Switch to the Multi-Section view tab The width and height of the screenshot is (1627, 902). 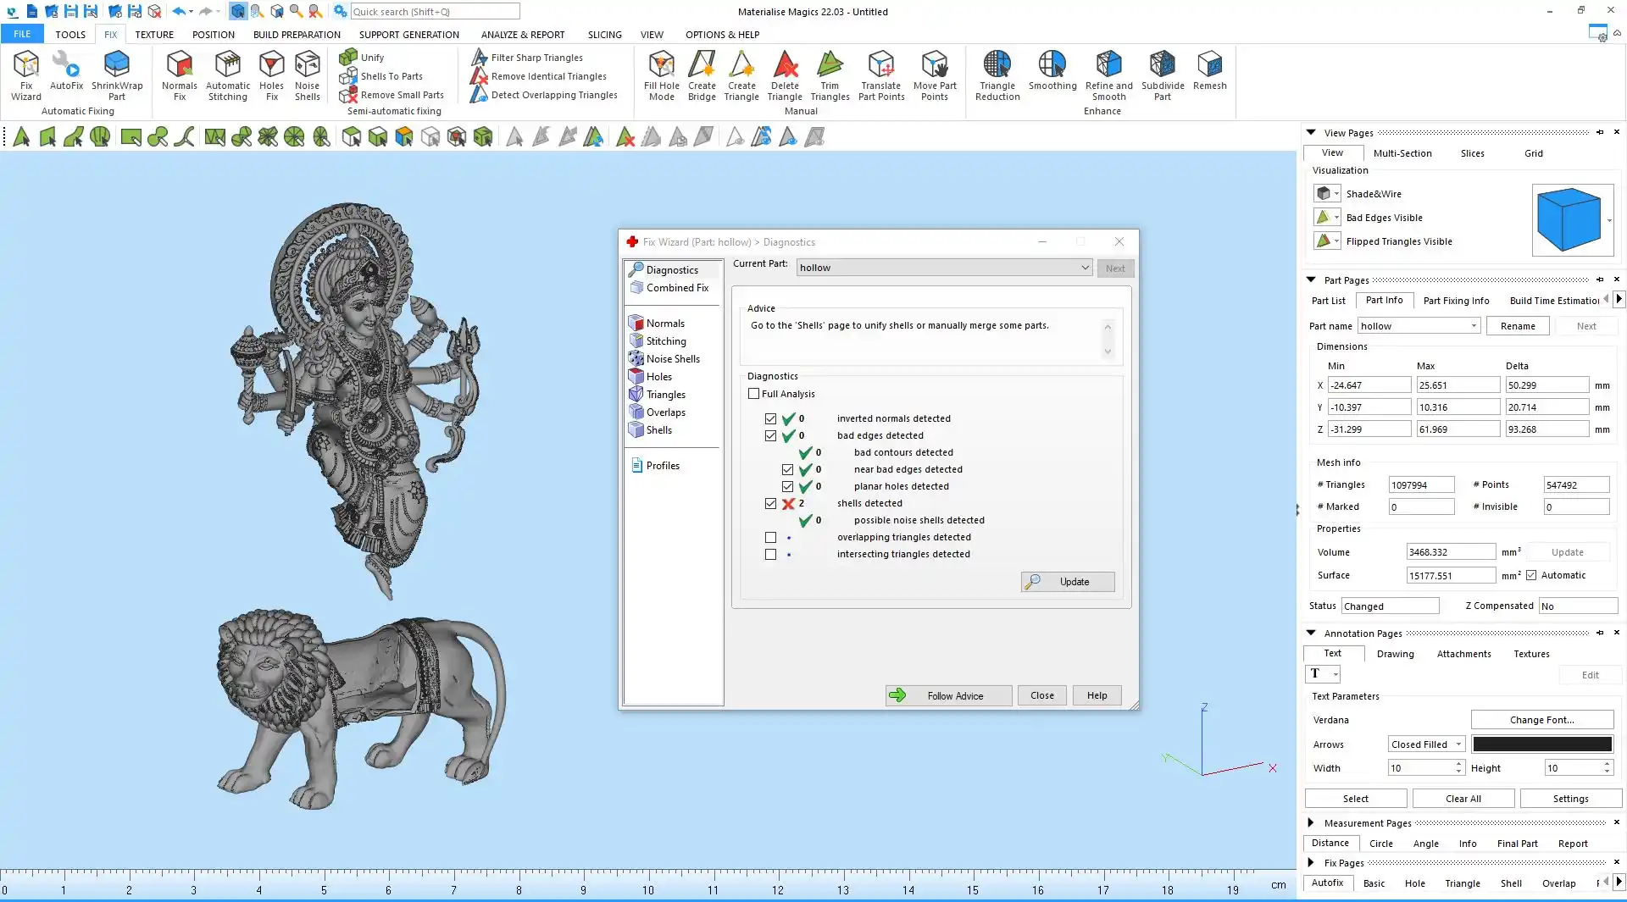pyautogui.click(x=1402, y=153)
